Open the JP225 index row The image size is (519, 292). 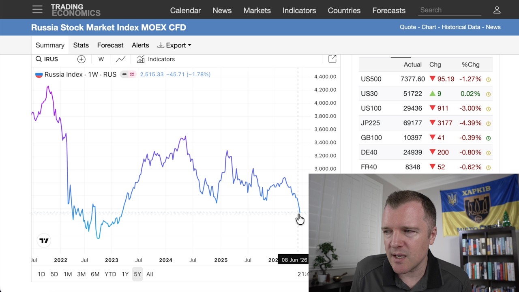(x=426, y=123)
